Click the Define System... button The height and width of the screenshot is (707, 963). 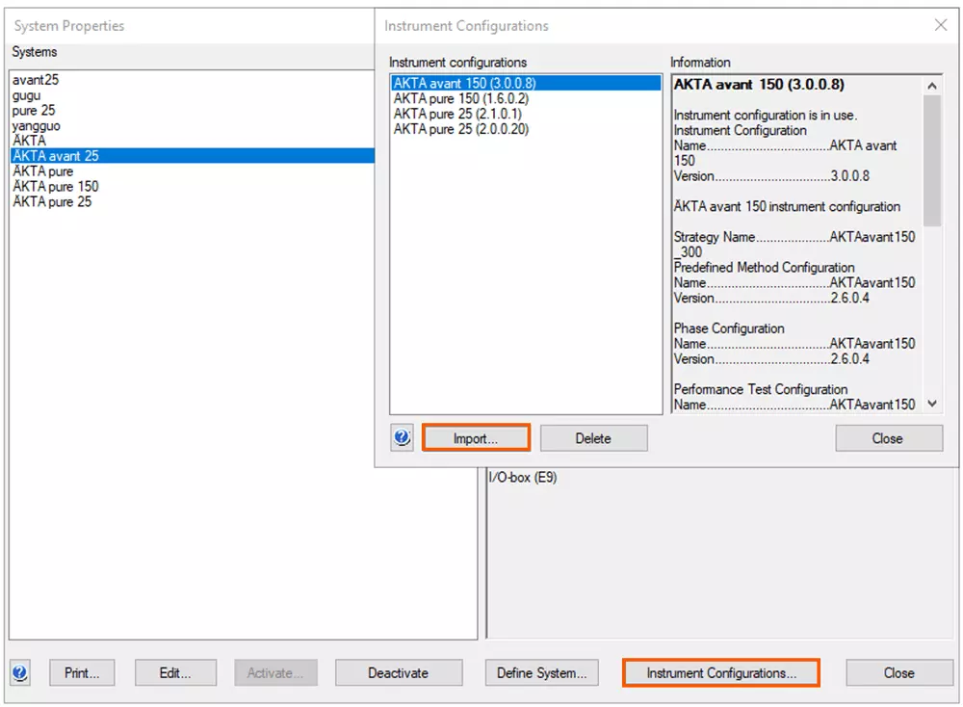coord(541,673)
